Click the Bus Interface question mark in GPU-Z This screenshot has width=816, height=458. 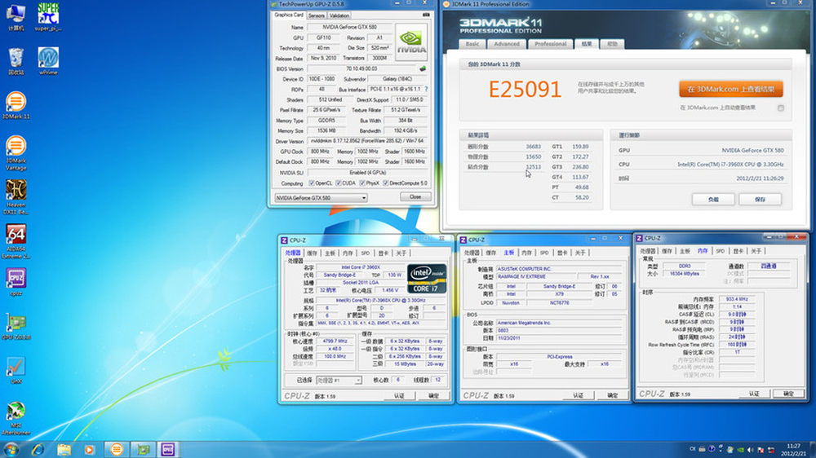426,90
